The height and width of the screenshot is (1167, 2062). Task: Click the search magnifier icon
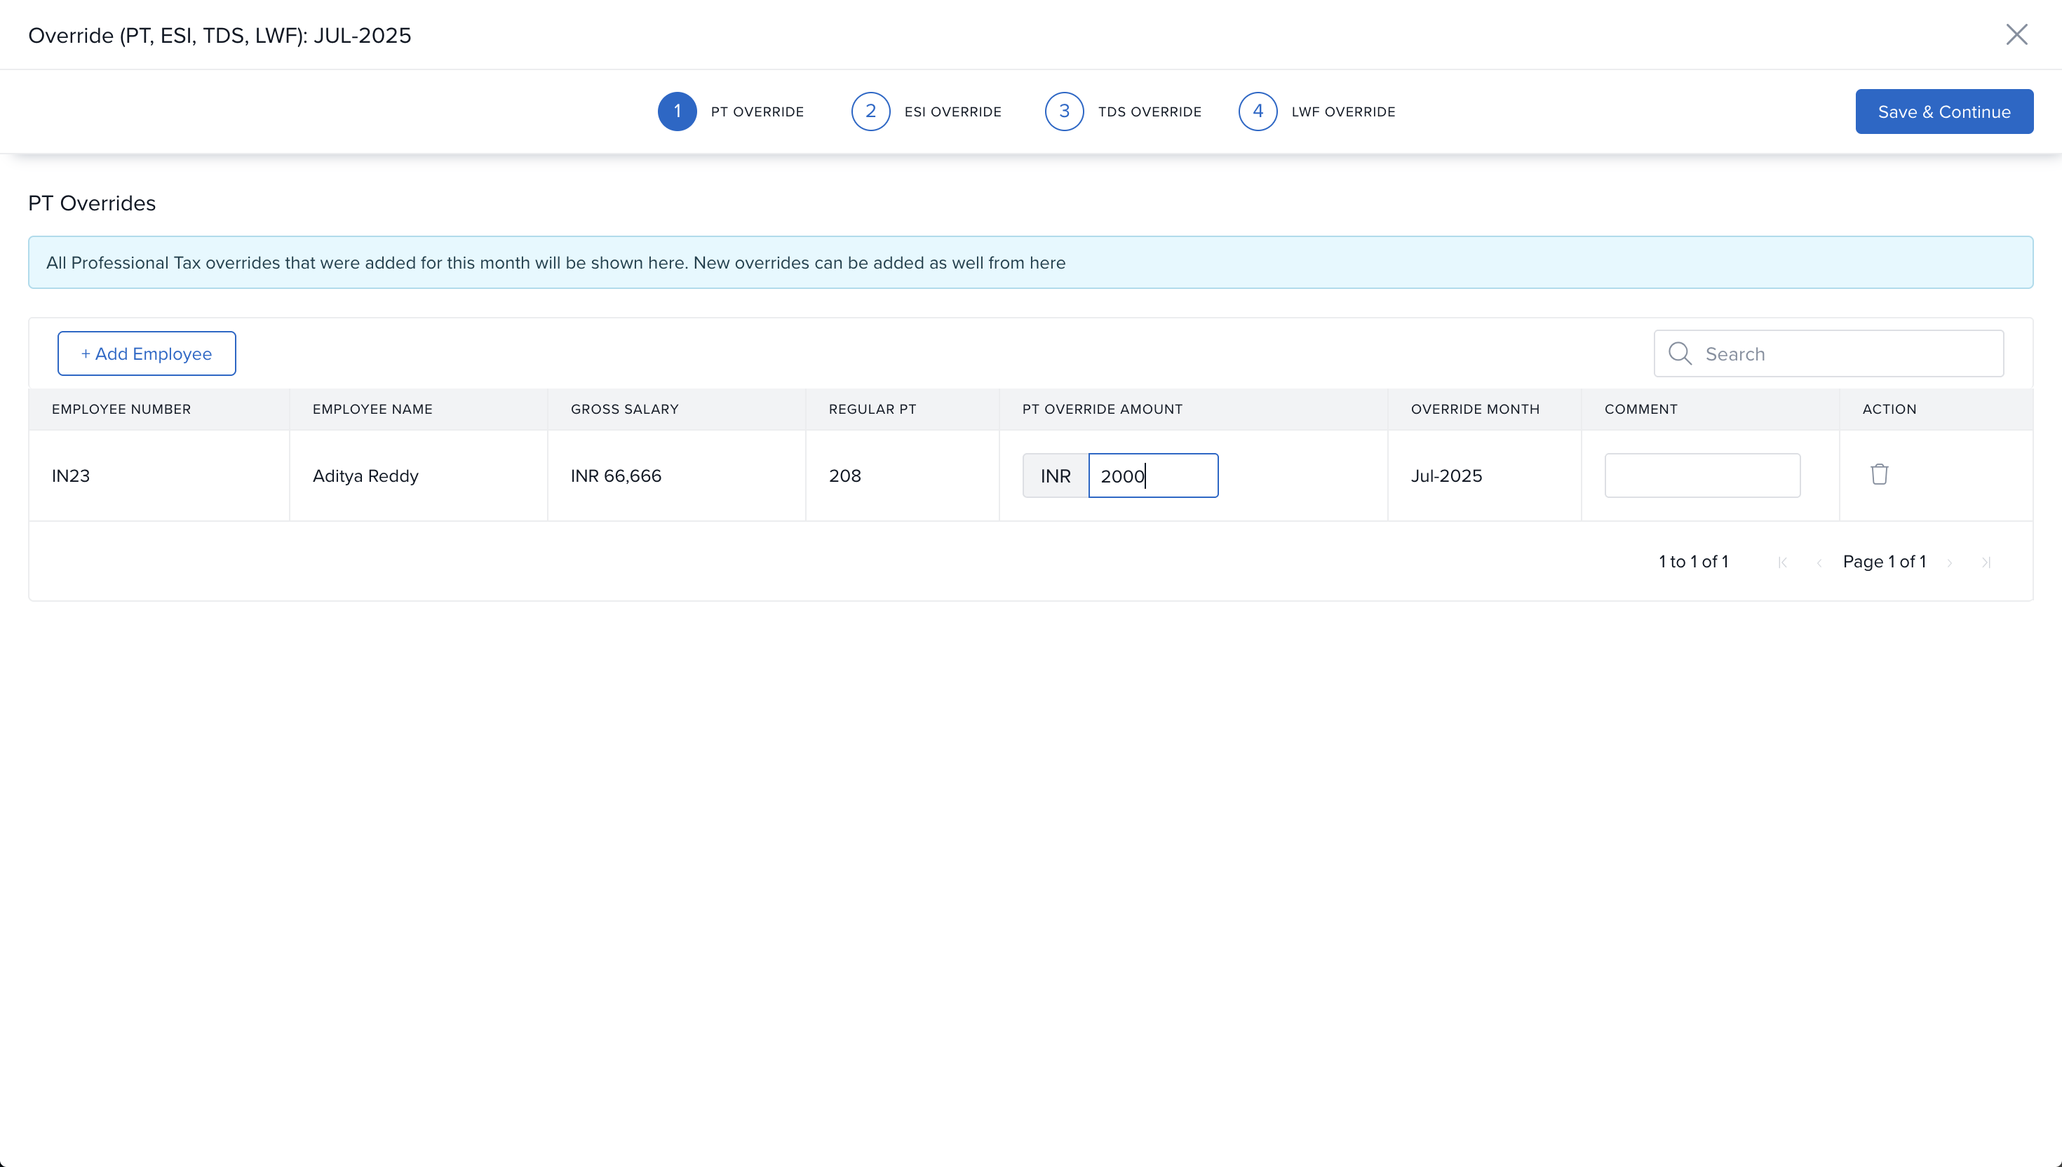[1679, 353]
